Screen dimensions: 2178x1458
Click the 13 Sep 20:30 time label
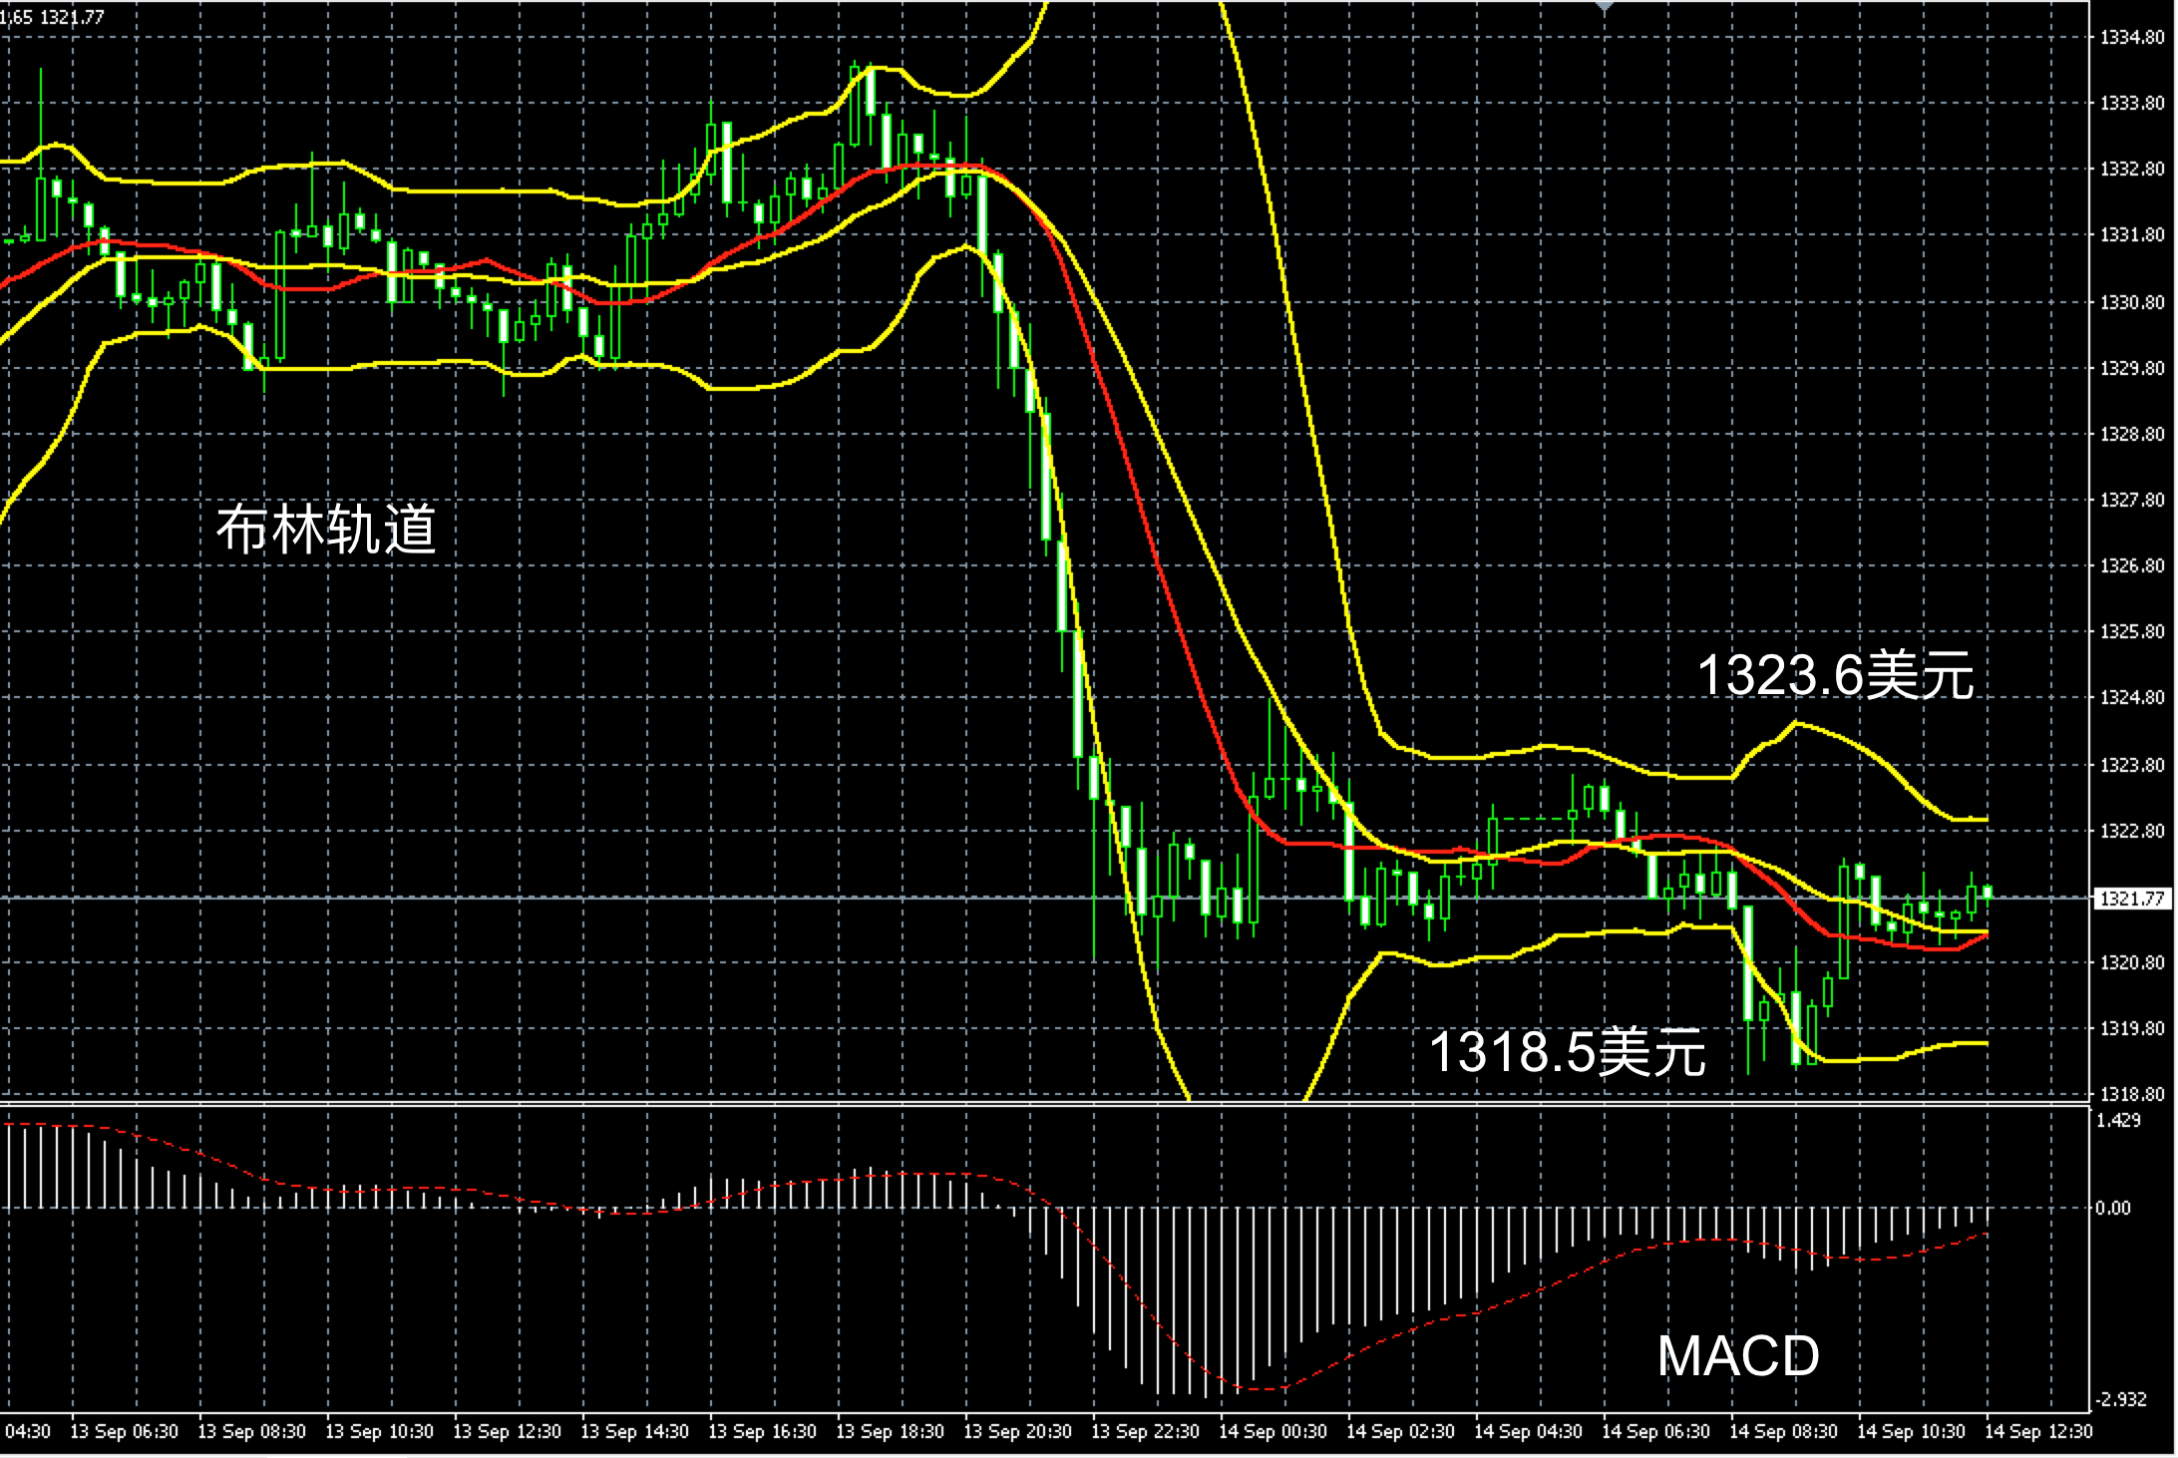tap(1017, 1431)
